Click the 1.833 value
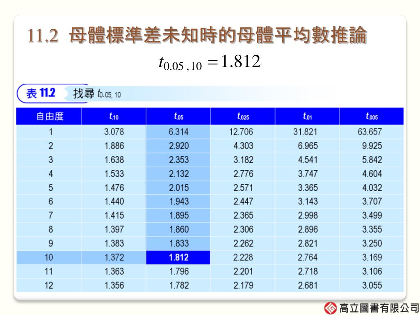This screenshot has width=420, height=315. click(x=179, y=243)
